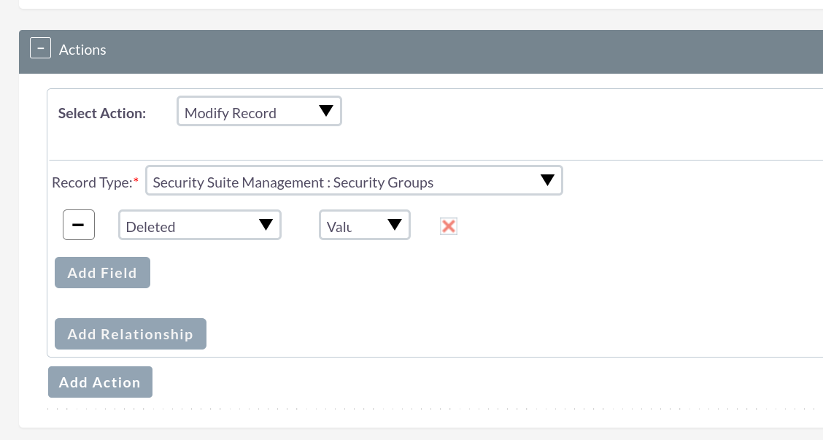823x440 pixels.
Task: Click the Add Relationship button
Action: click(130, 334)
